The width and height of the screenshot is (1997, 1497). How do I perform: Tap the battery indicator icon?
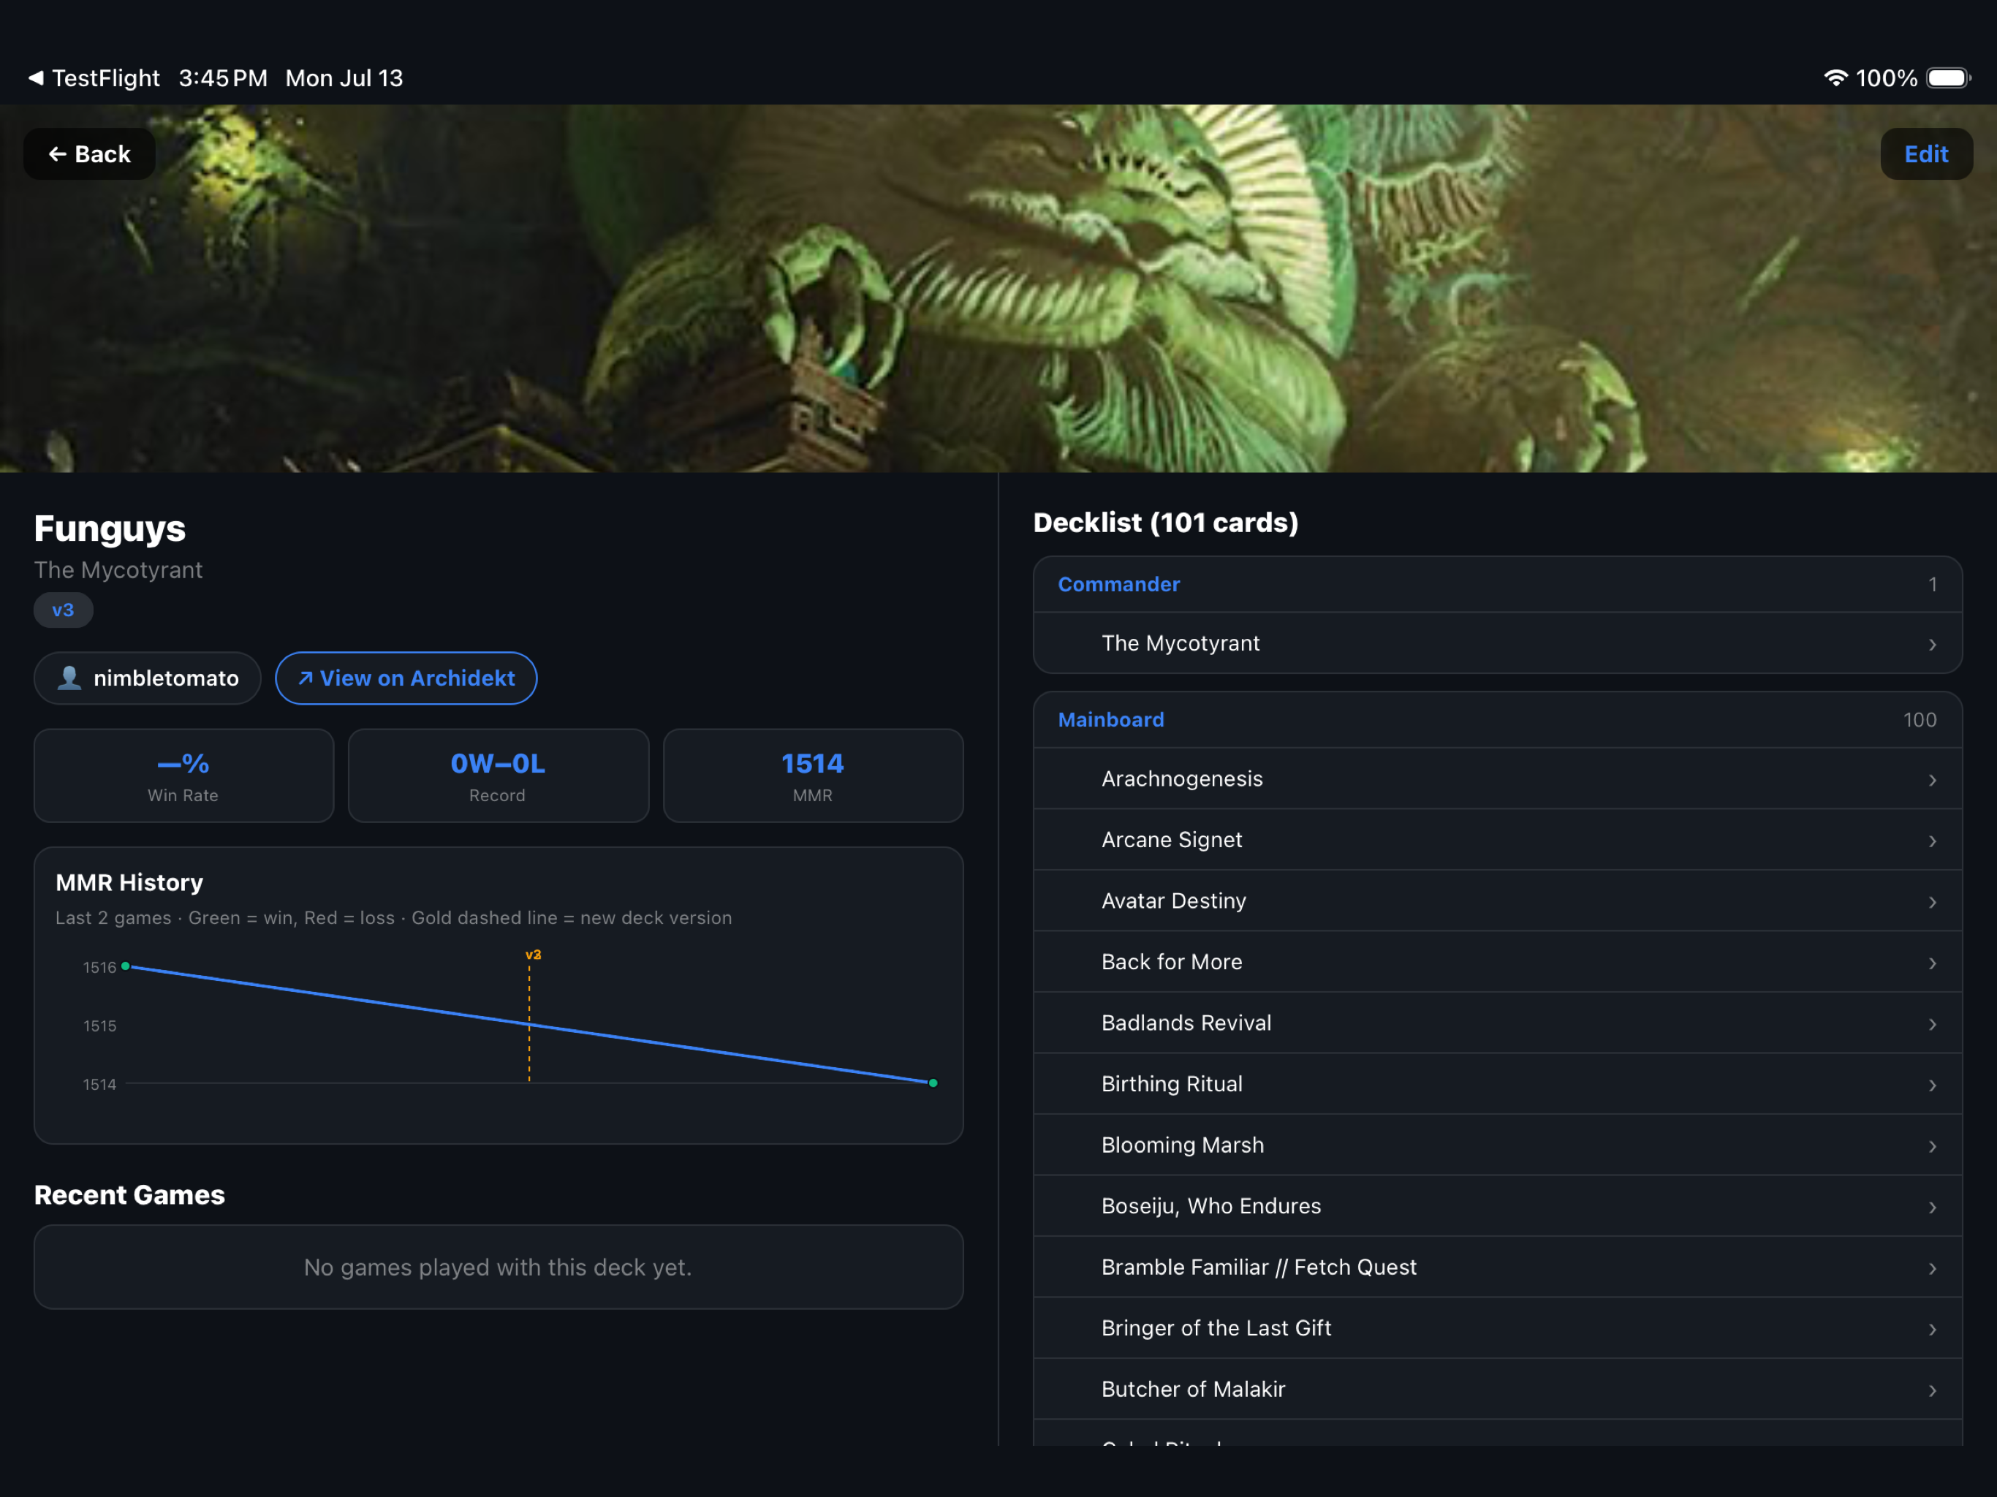(x=1948, y=77)
